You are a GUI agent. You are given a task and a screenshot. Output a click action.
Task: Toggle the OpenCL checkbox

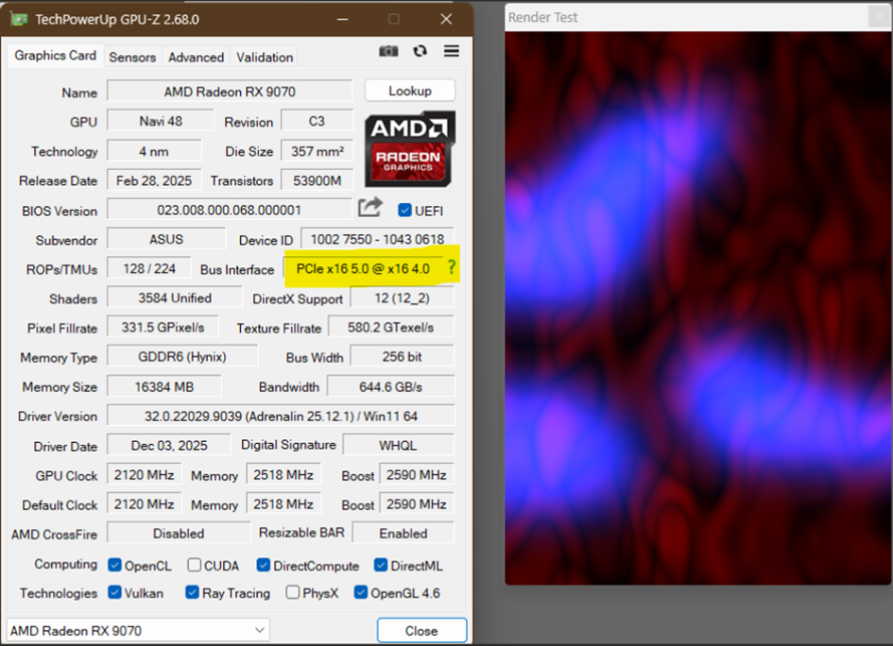pyautogui.click(x=114, y=565)
